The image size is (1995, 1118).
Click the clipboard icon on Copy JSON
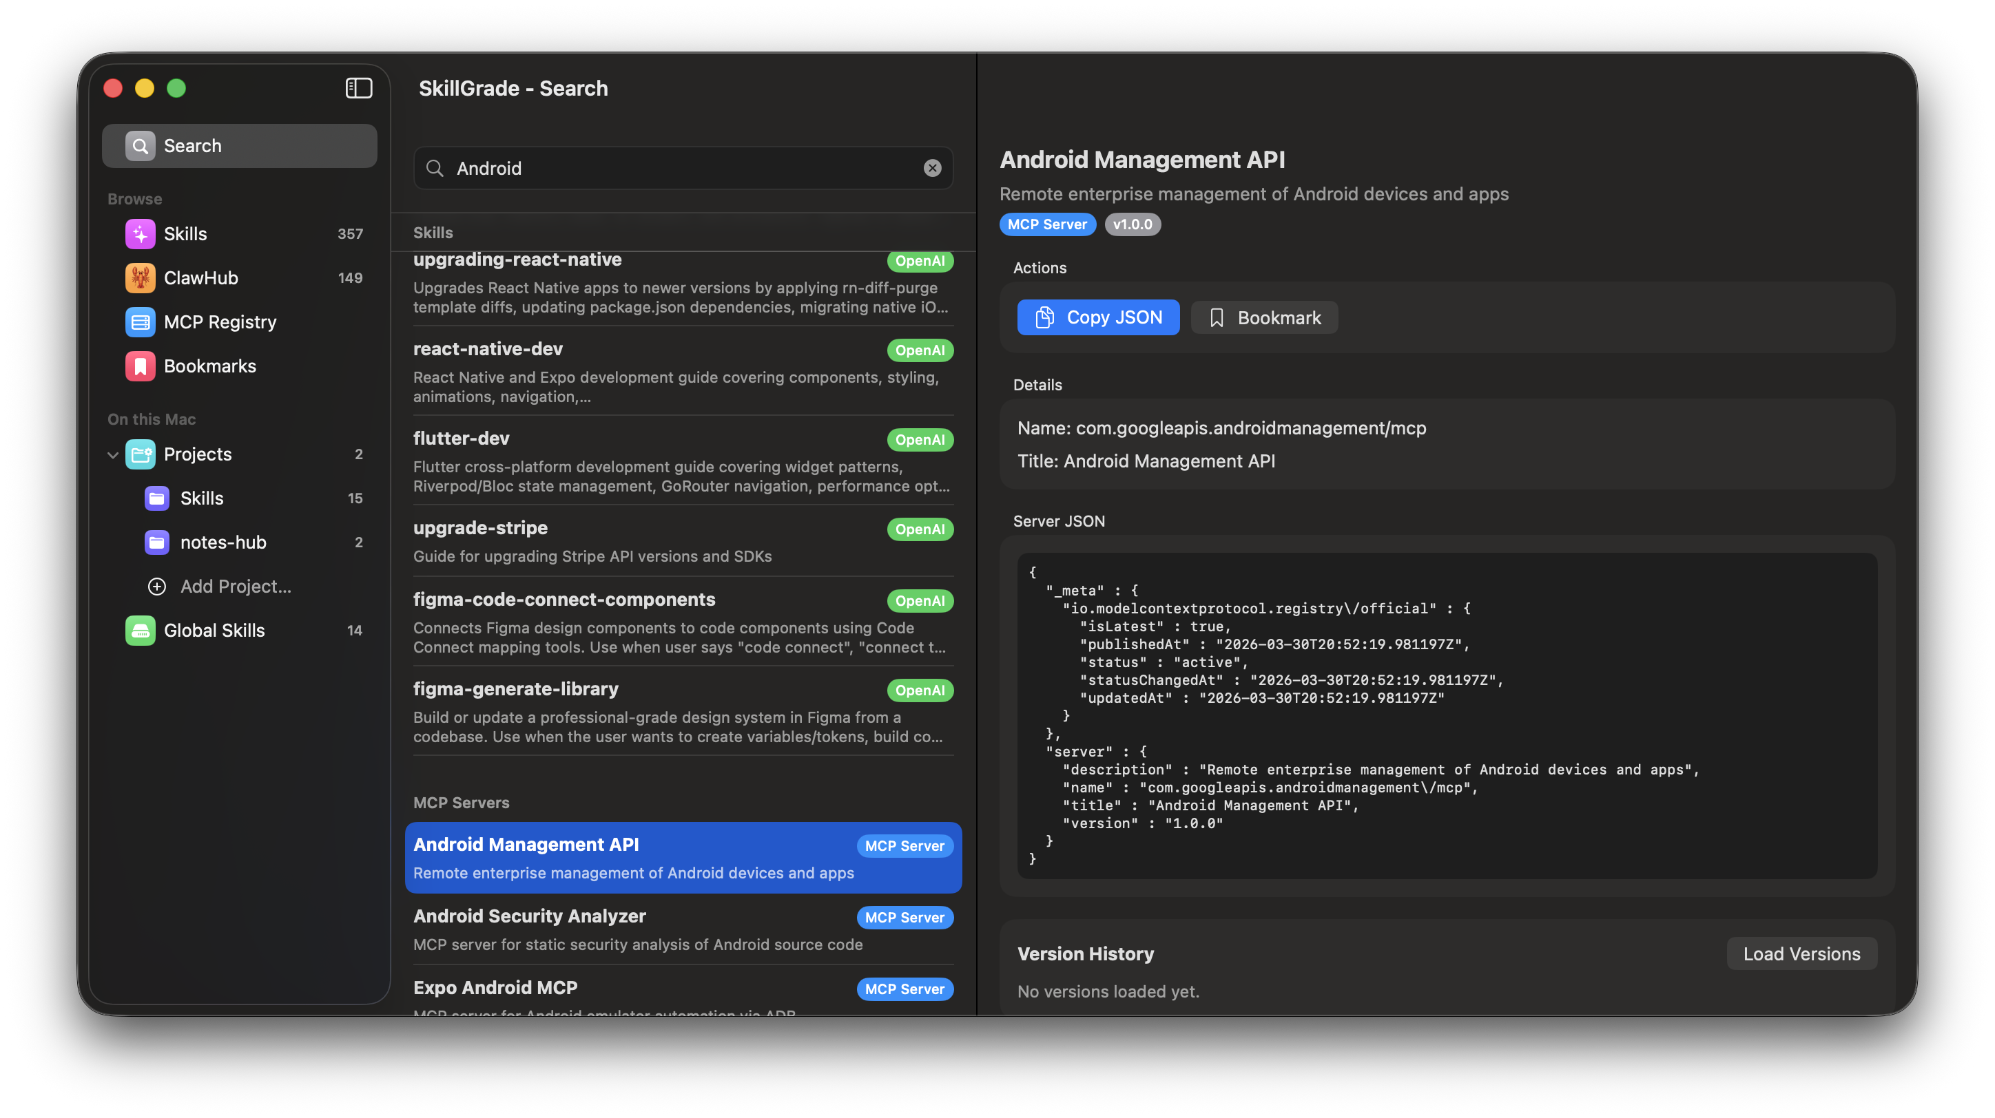point(1044,317)
